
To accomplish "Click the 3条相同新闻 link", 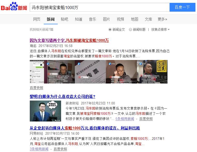I will tap(39, 149).
